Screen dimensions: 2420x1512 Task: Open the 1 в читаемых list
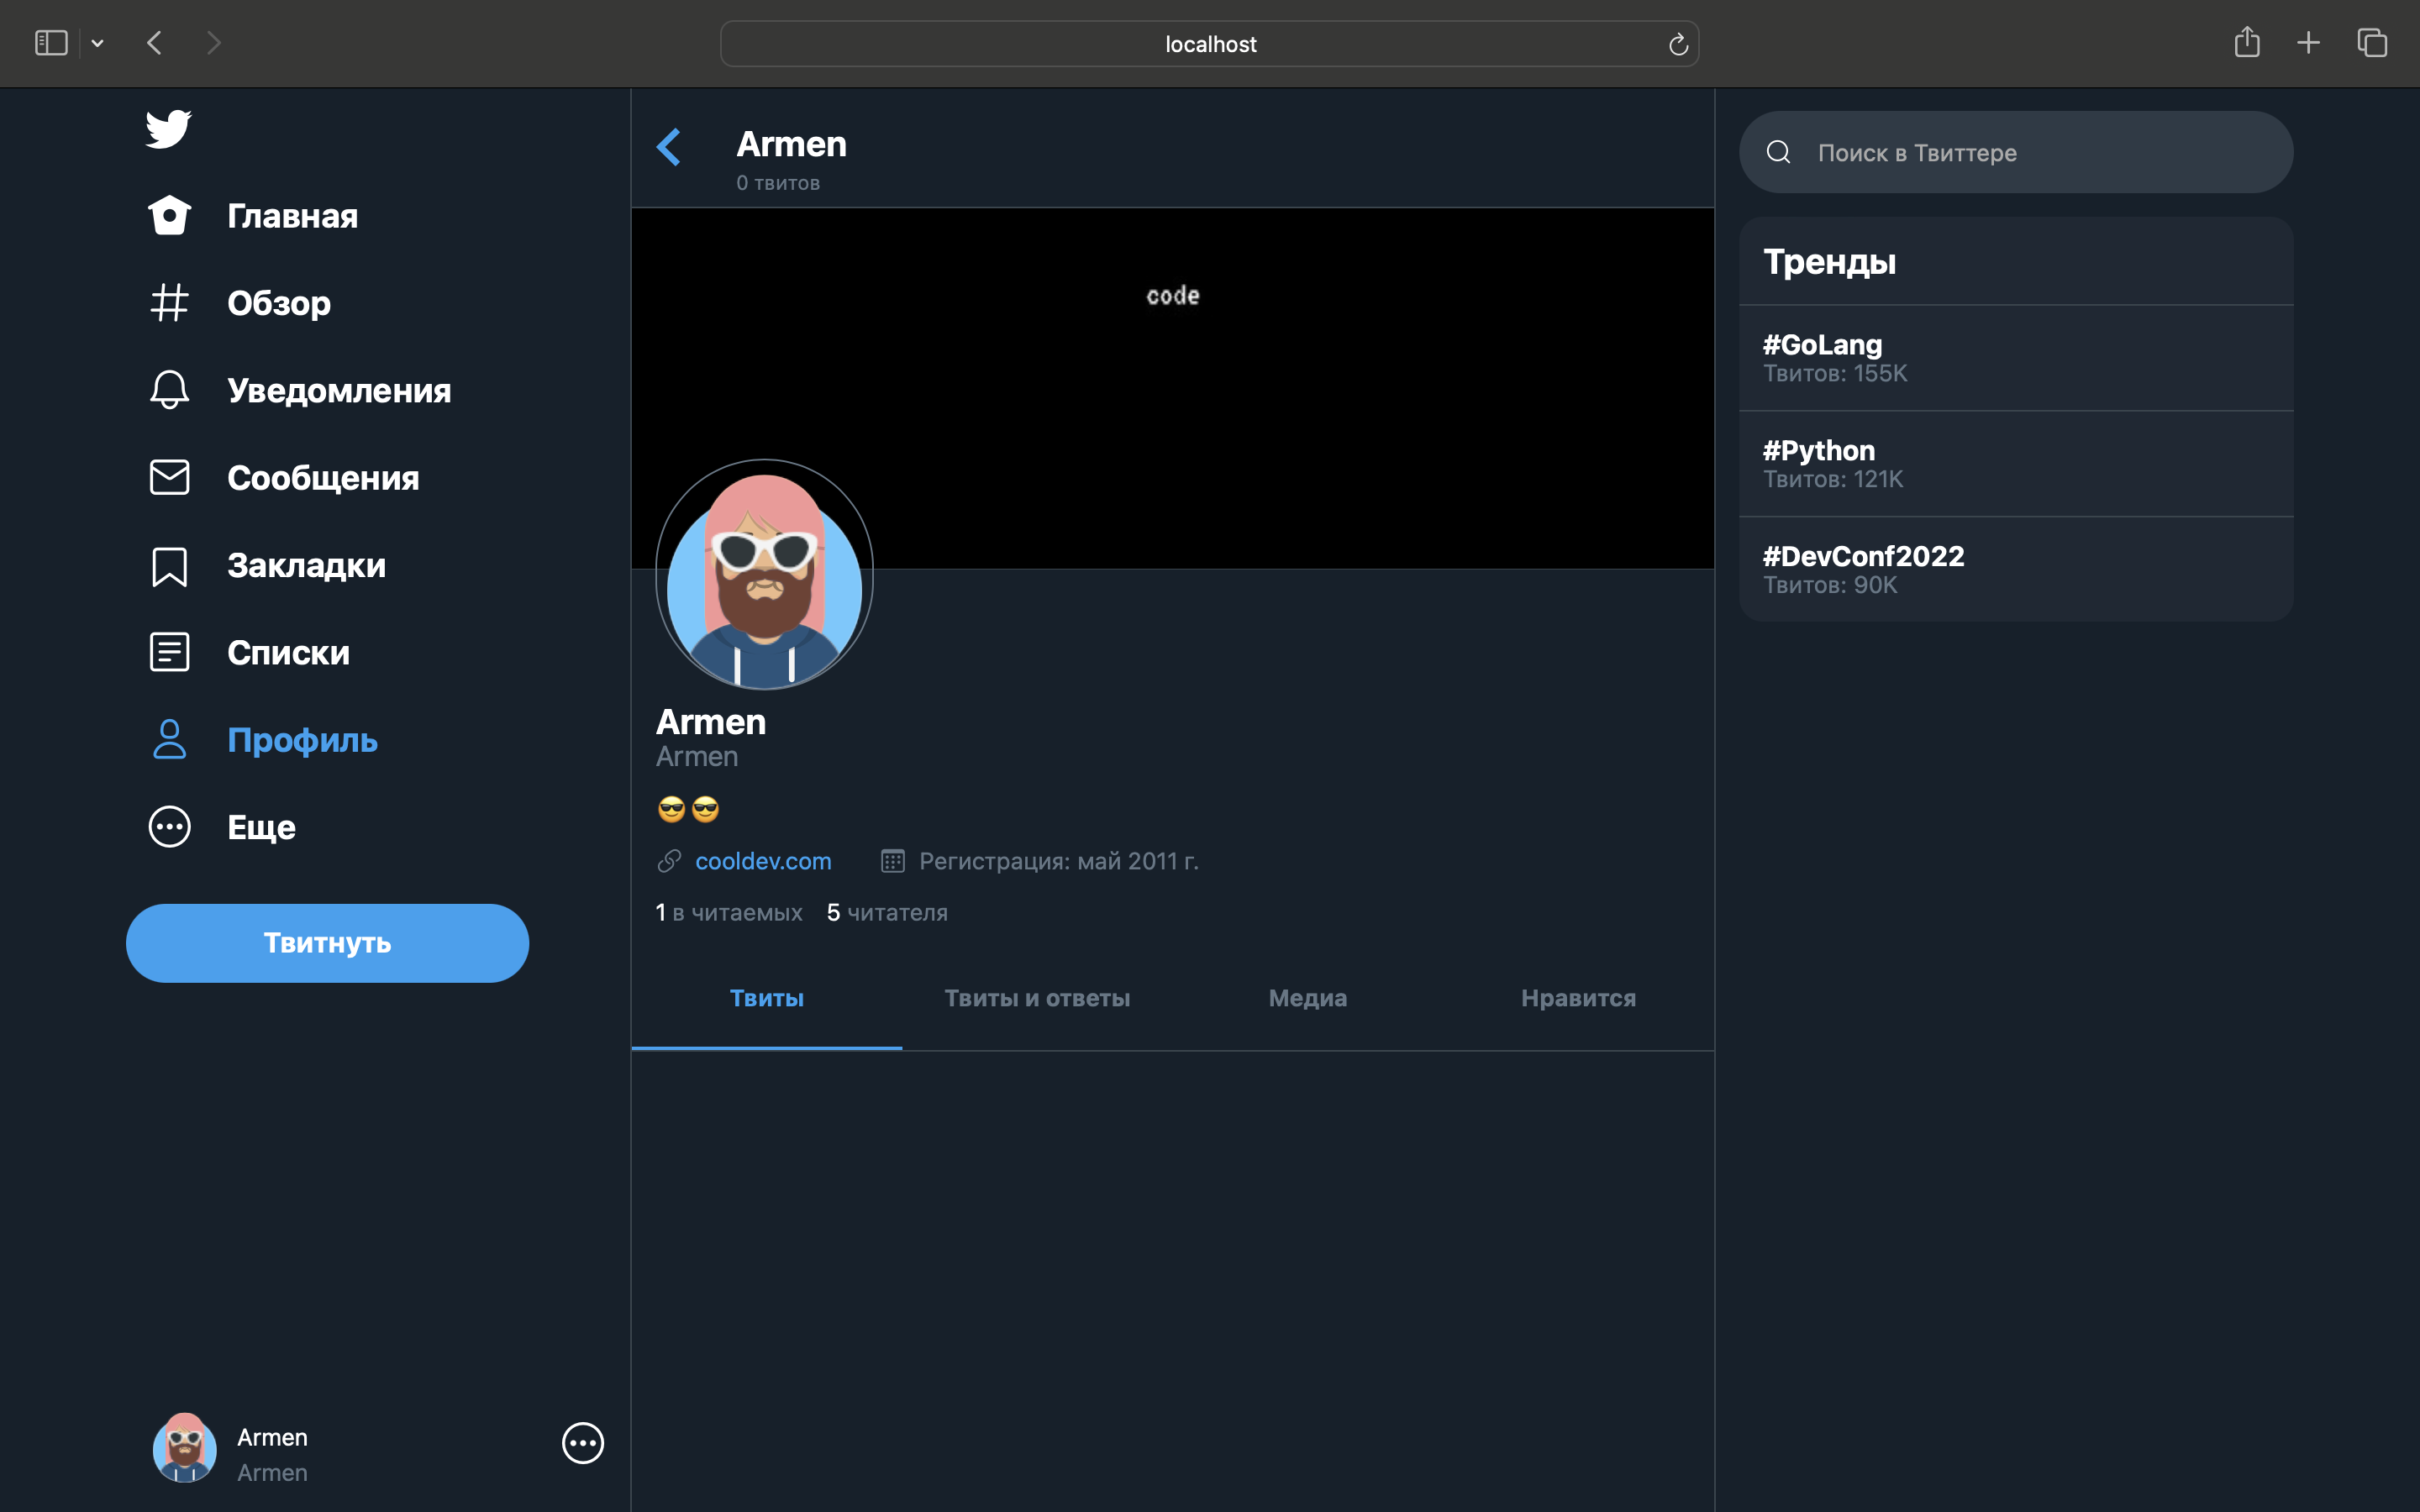point(729,912)
